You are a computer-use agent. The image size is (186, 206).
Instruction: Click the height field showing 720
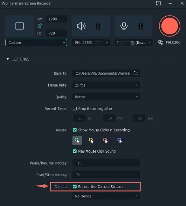tap(56, 33)
